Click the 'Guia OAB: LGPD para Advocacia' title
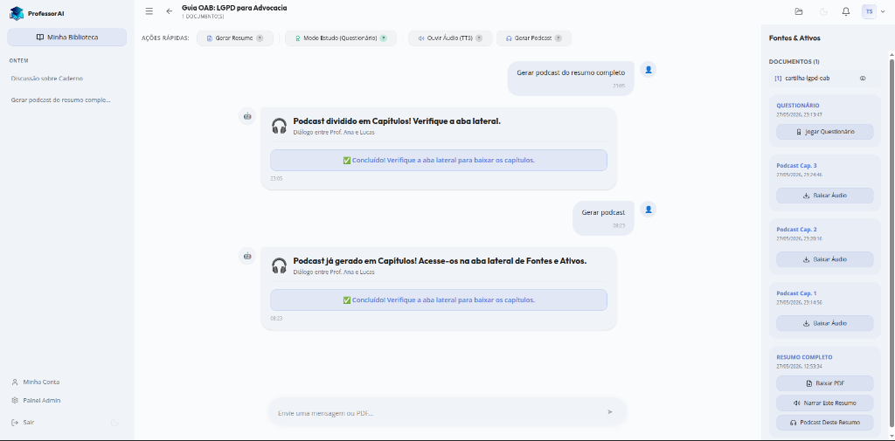The height and width of the screenshot is (441, 895). pyautogui.click(x=234, y=8)
